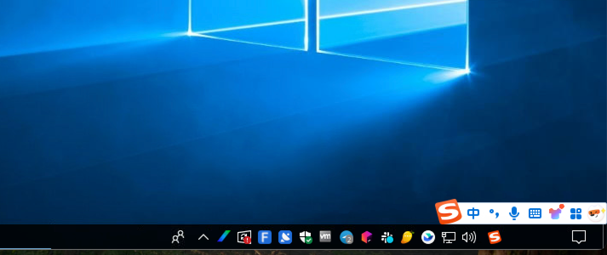
Task: Click the mango-shaped tray icon
Action: pyautogui.click(x=407, y=237)
